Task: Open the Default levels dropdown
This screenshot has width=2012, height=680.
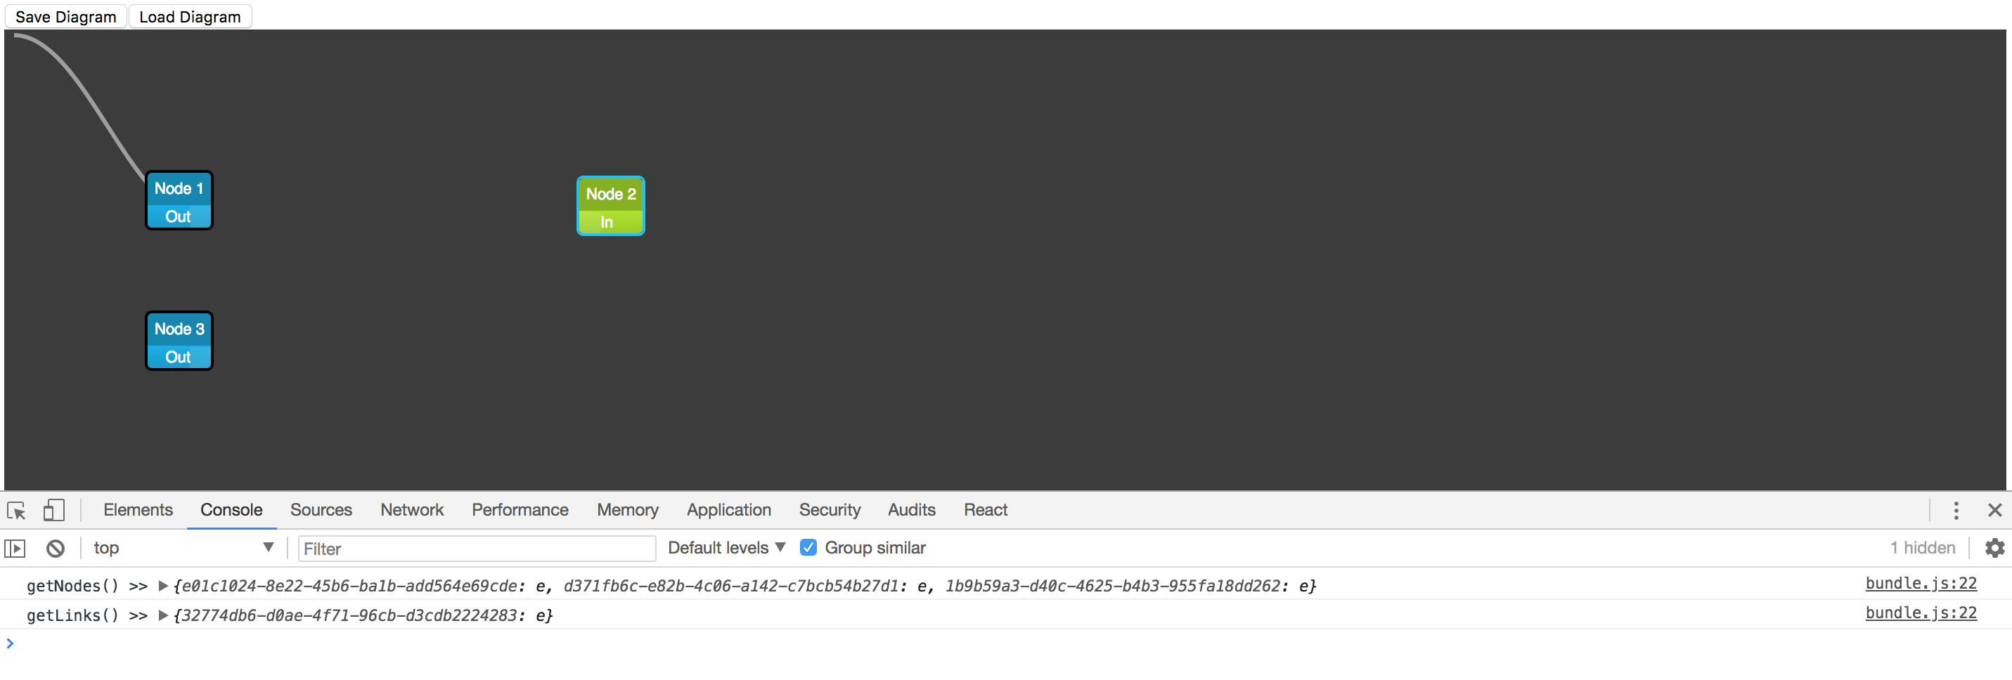Action: click(x=724, y=547)
